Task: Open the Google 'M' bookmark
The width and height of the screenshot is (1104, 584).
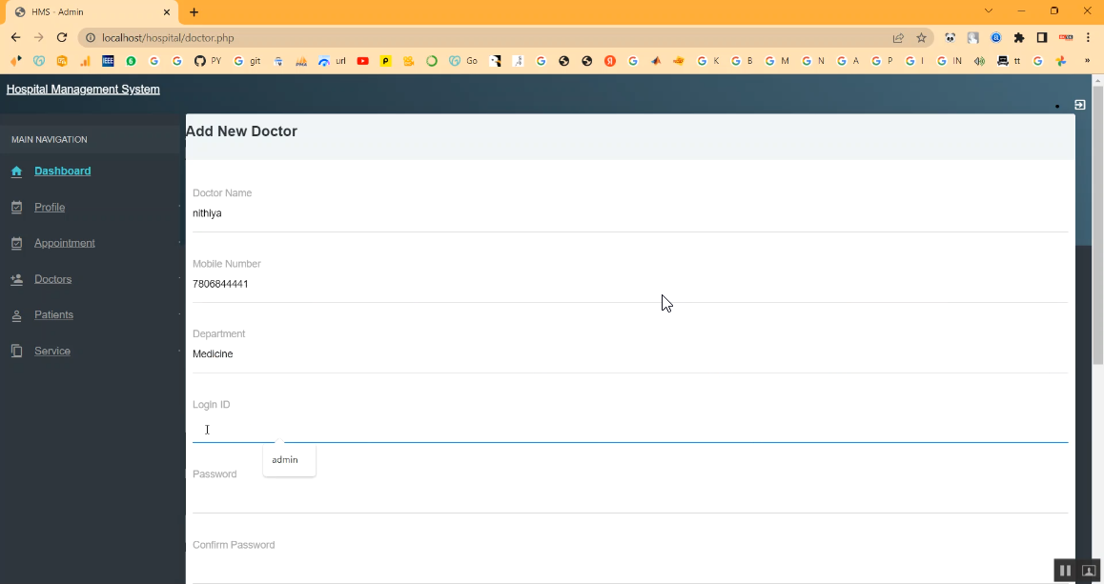Action: [777, 61]
